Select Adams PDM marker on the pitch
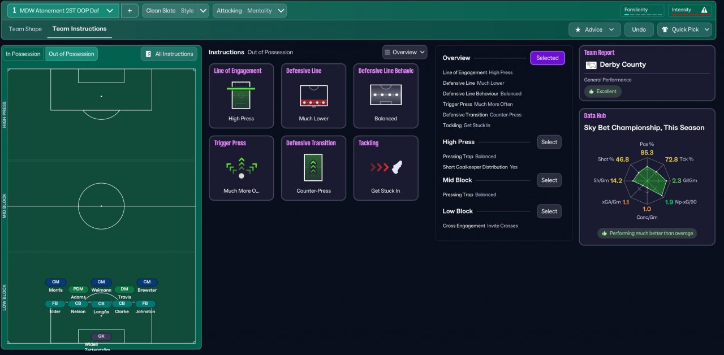This screenshot has width=724, height=355. click(78, 289)
